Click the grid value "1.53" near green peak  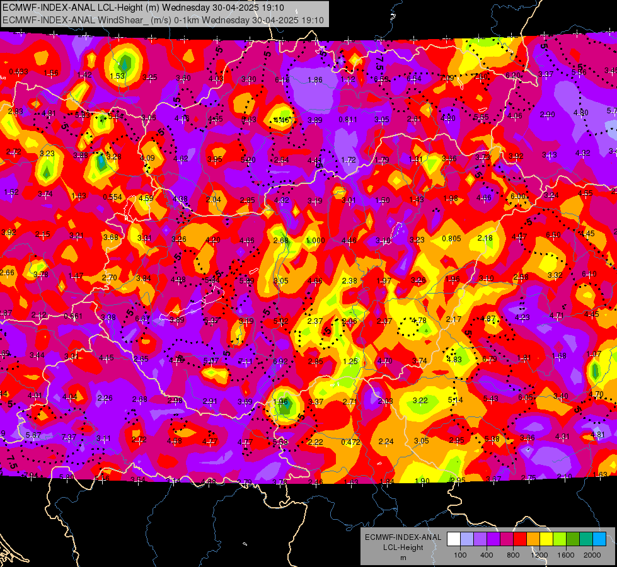117,76
